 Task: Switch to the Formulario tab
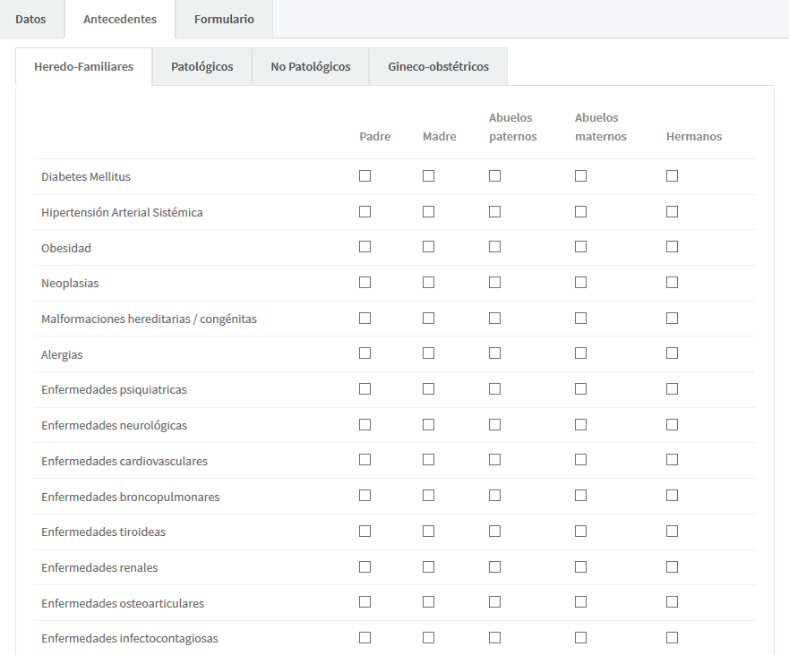[224, 19]
